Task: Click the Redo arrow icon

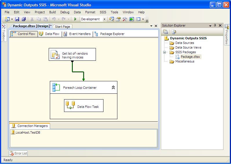Action: [64, 19]
